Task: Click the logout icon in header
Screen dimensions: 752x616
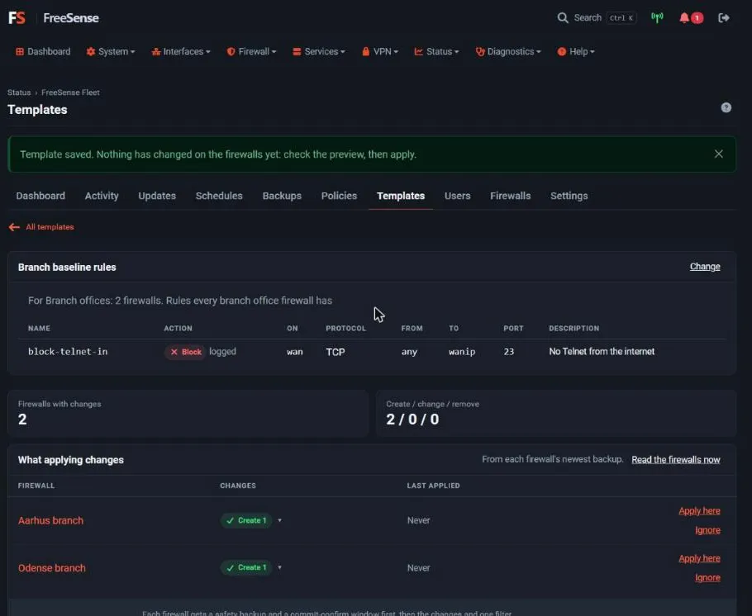Action: coord(724,17)
